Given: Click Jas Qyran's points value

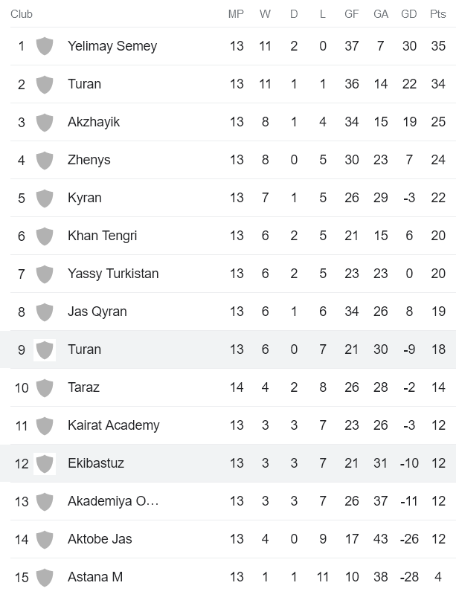Looking at the screenshot, I should tap(437, 312).
